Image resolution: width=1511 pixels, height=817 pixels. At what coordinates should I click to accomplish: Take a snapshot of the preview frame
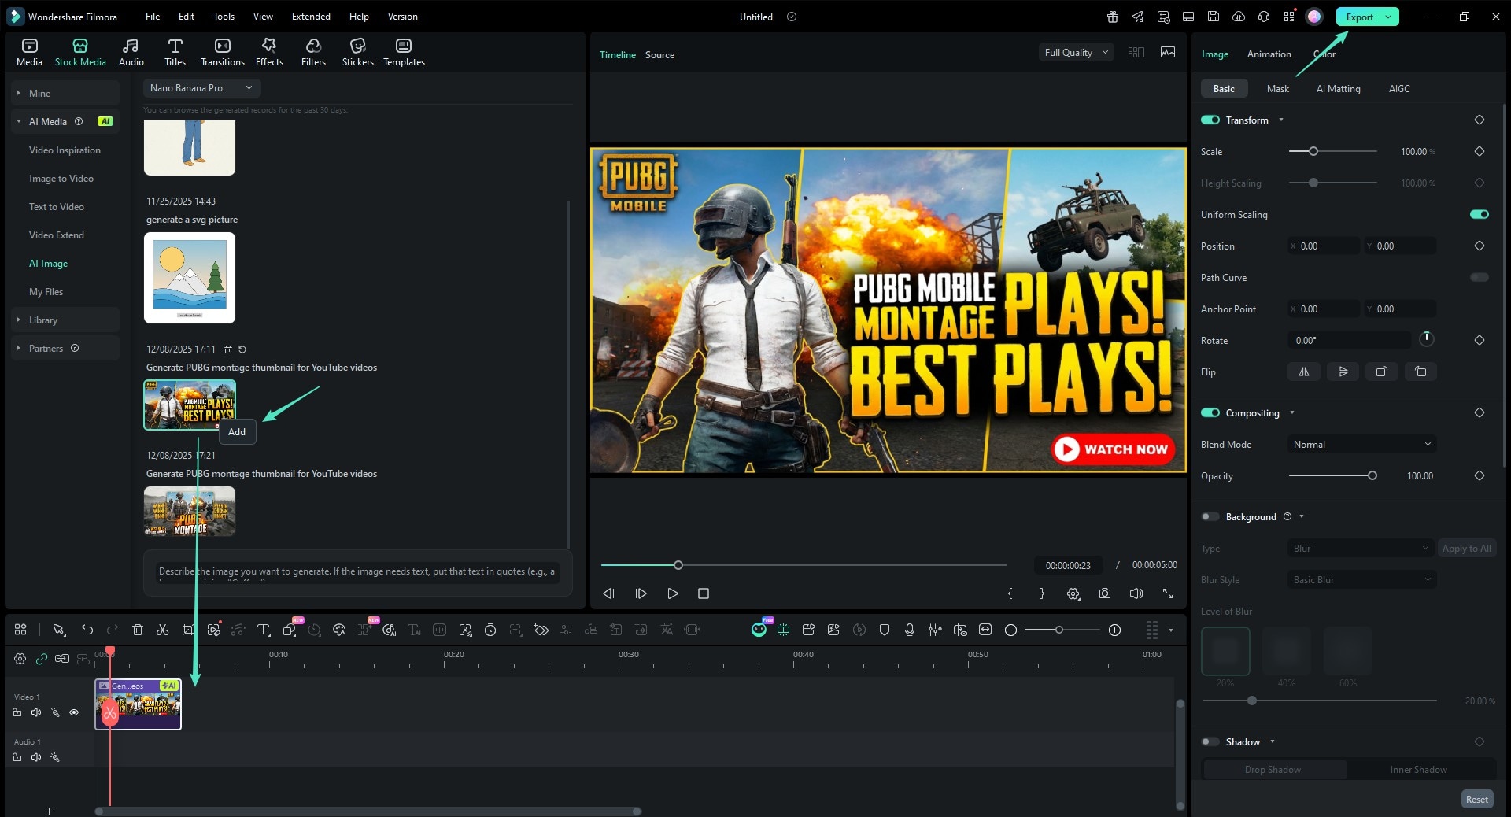[1104, 594]
